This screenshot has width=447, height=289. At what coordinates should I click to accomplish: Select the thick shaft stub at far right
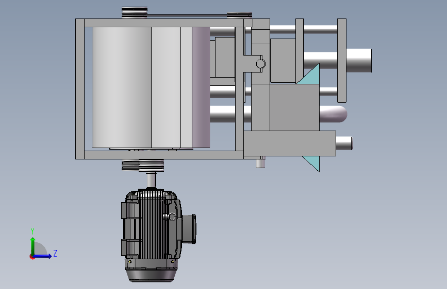coord(359,60)
